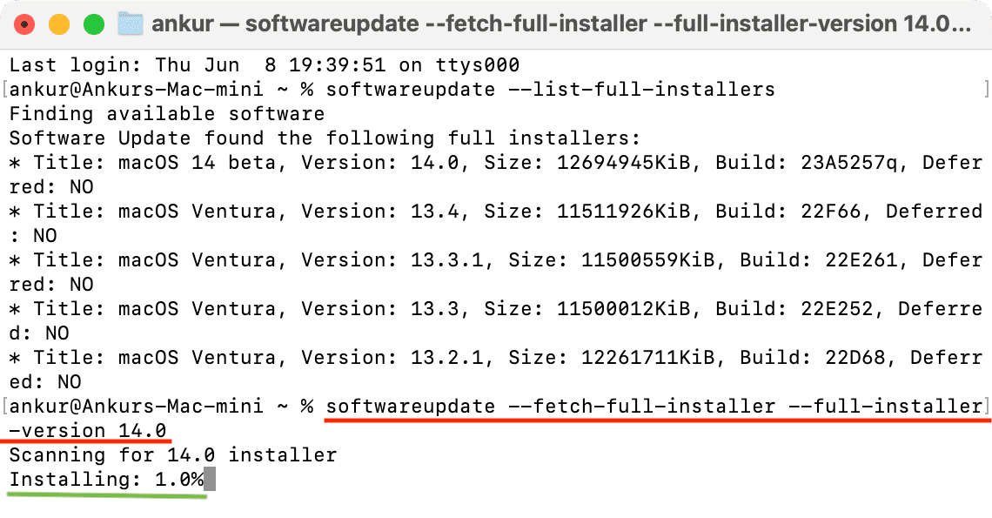Click the terminal cursor after 'Installing: 1.0%'
The width and height of the screenshot is (992, 518).
click(210, 480)
